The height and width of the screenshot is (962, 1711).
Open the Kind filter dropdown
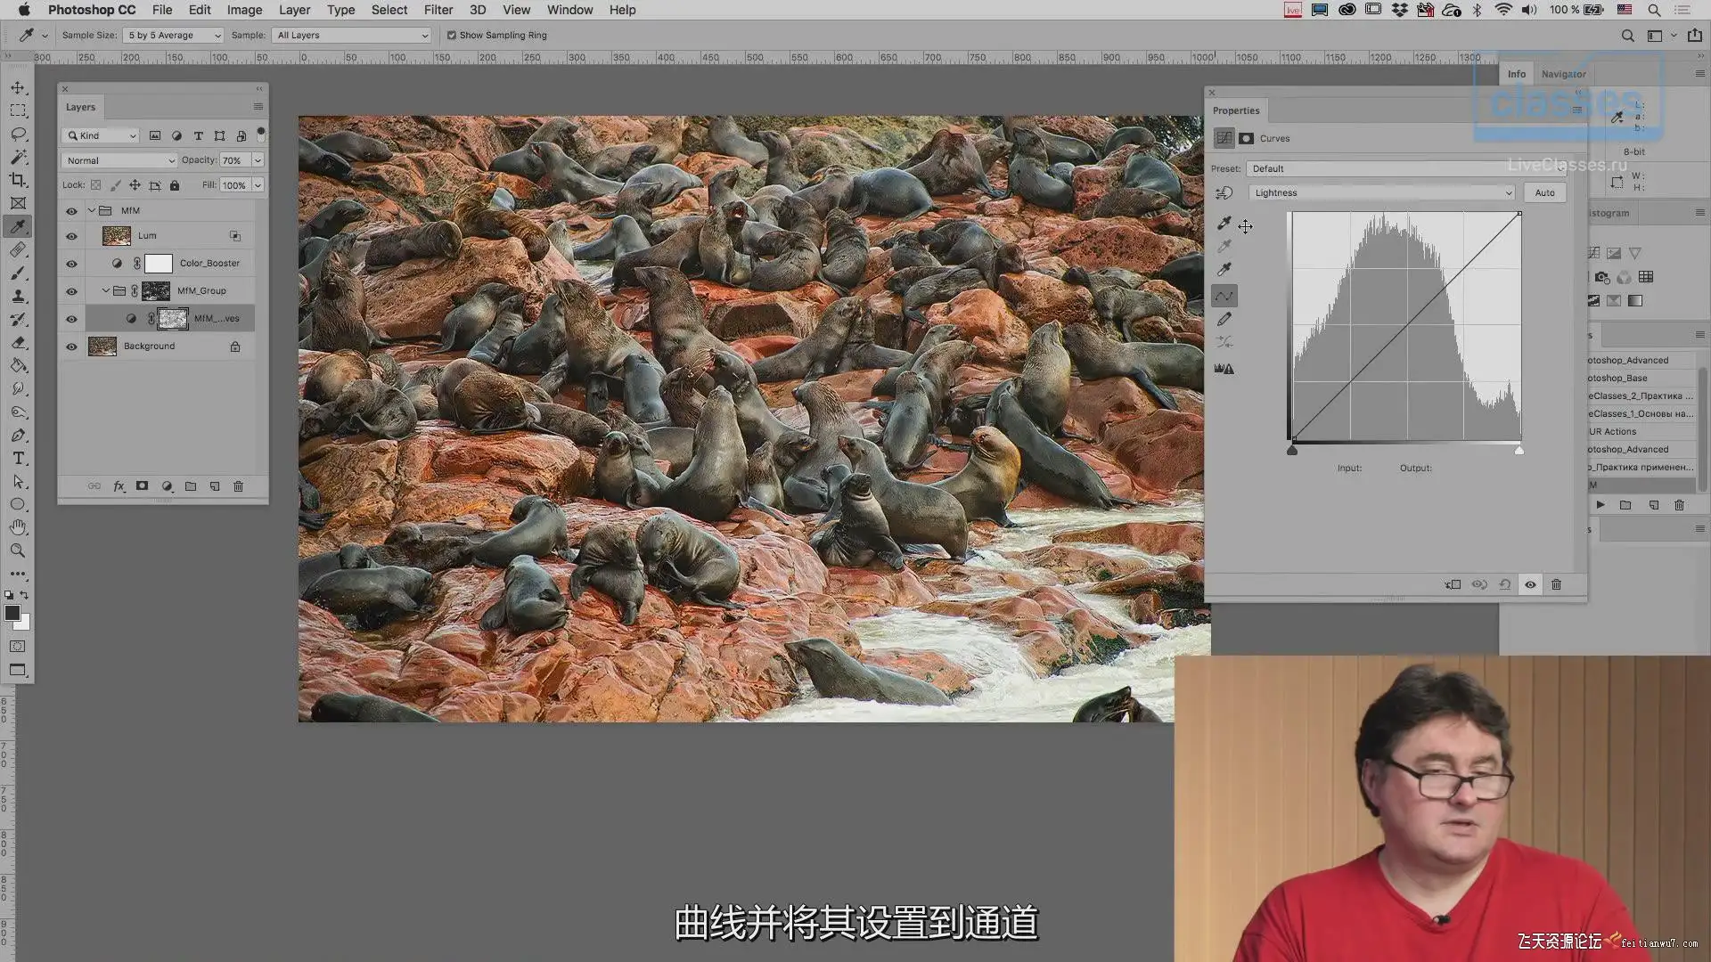pos(101,135)
